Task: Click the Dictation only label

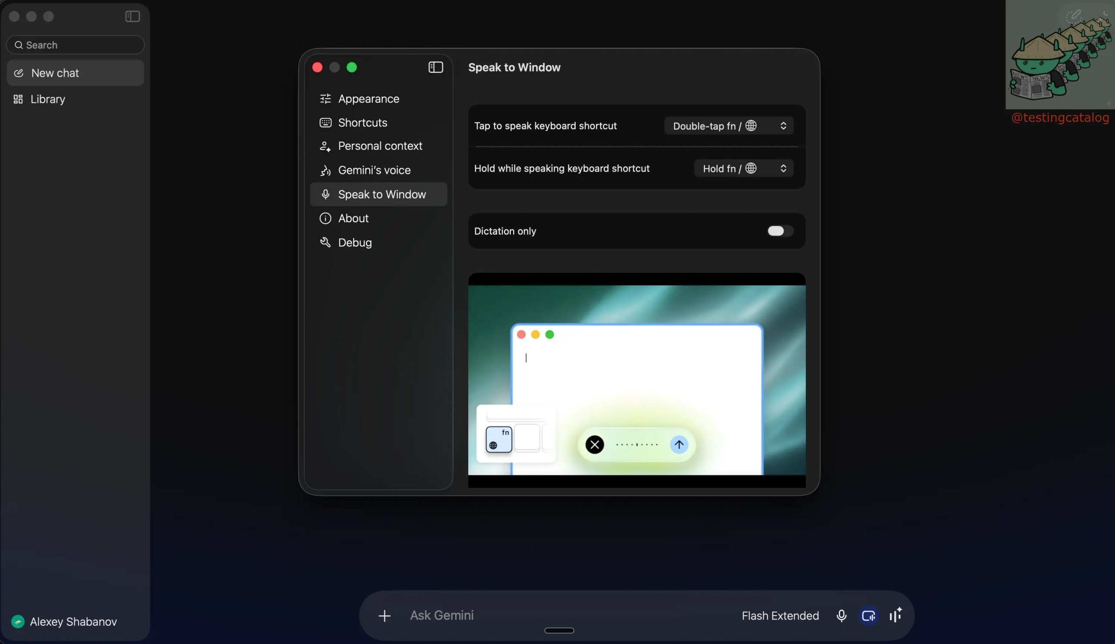Action: click(x=505, y=231)
